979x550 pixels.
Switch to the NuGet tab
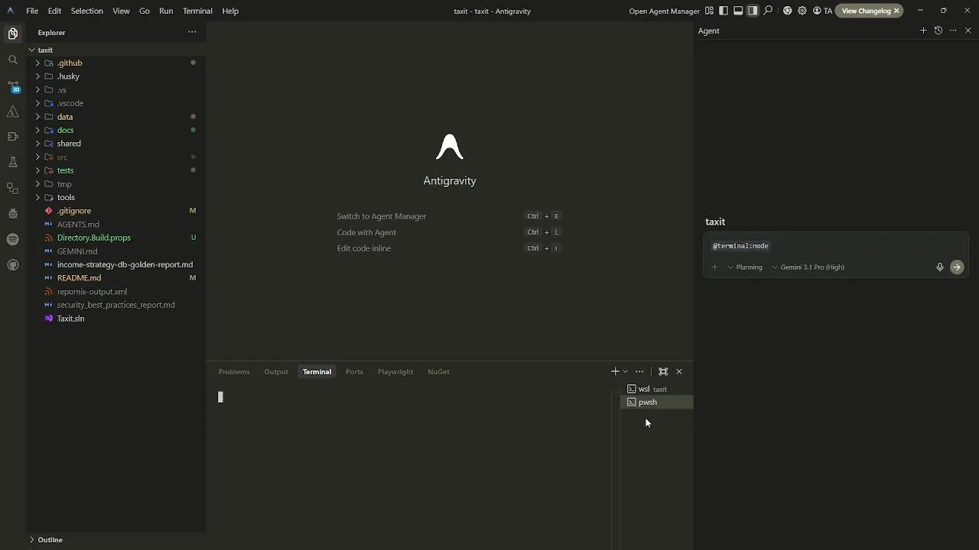point(438,371)
